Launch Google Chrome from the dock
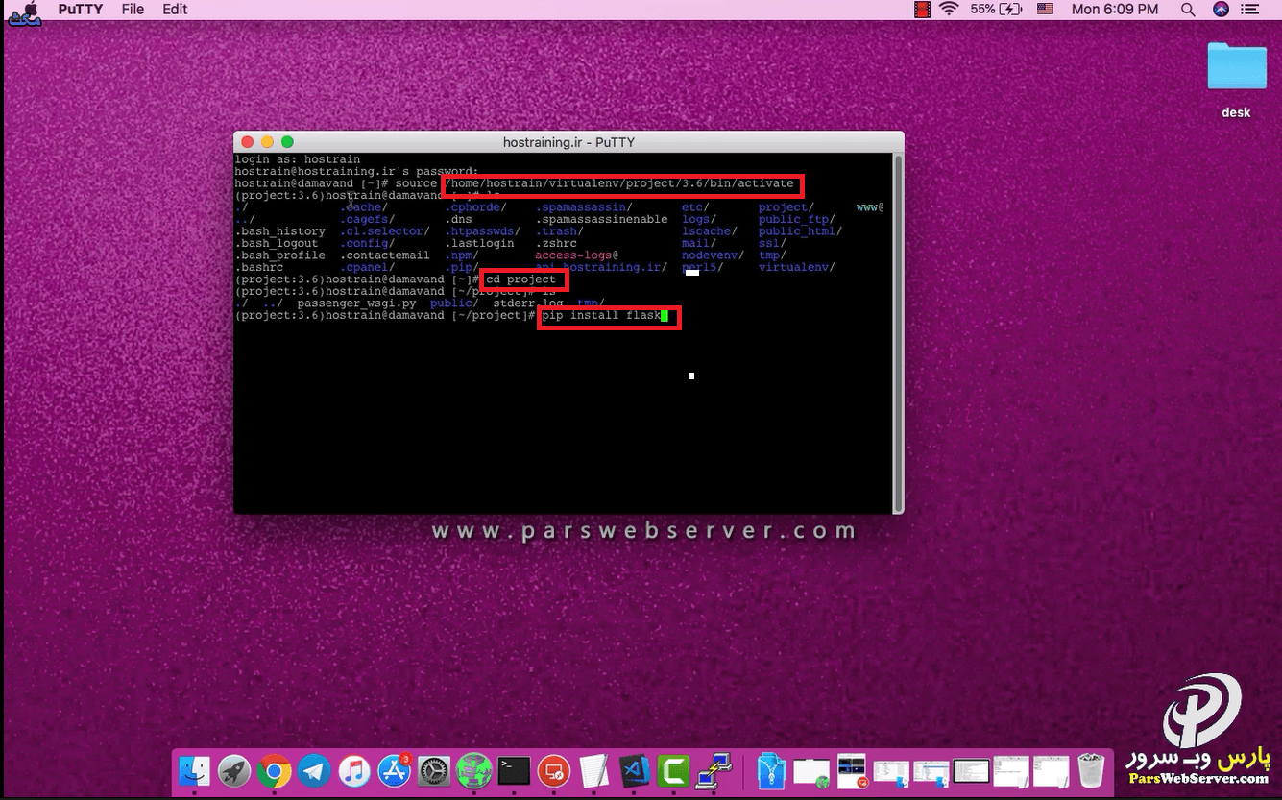 274,770
